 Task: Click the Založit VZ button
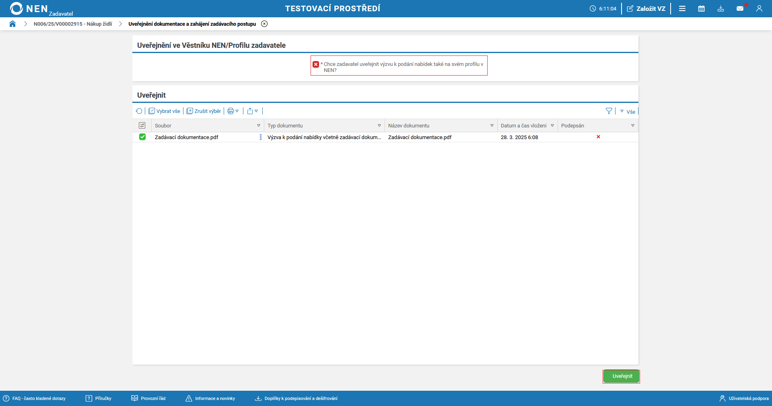(x=646, y=8)
